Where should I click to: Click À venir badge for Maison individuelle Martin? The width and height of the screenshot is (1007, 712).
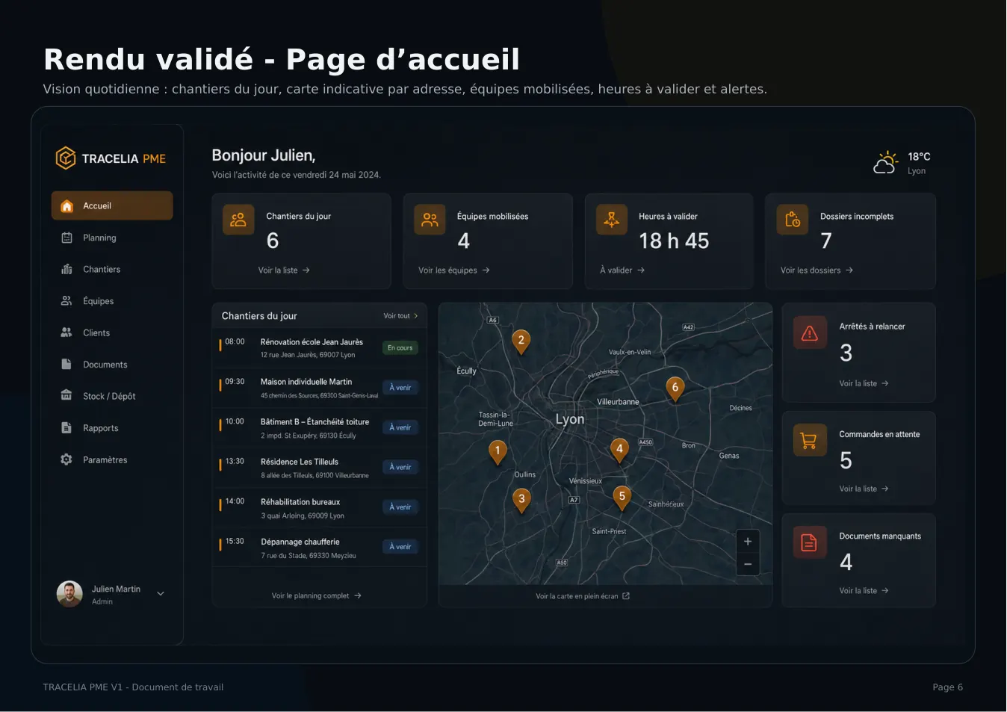point(400,387)
